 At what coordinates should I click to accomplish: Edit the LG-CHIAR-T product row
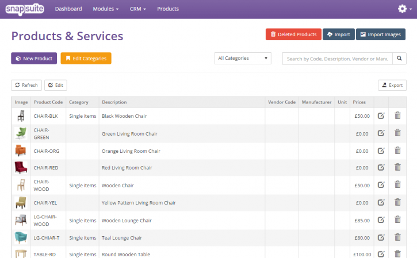pos(381,237)
